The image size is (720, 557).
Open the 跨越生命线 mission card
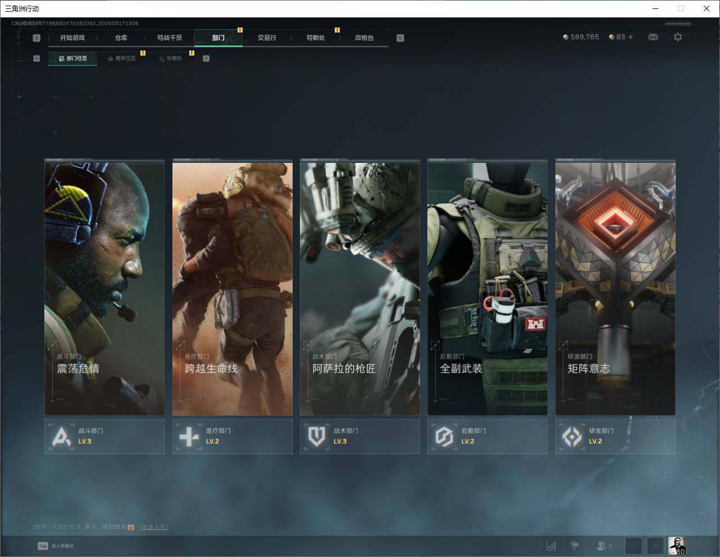click(x=233, y=287)
